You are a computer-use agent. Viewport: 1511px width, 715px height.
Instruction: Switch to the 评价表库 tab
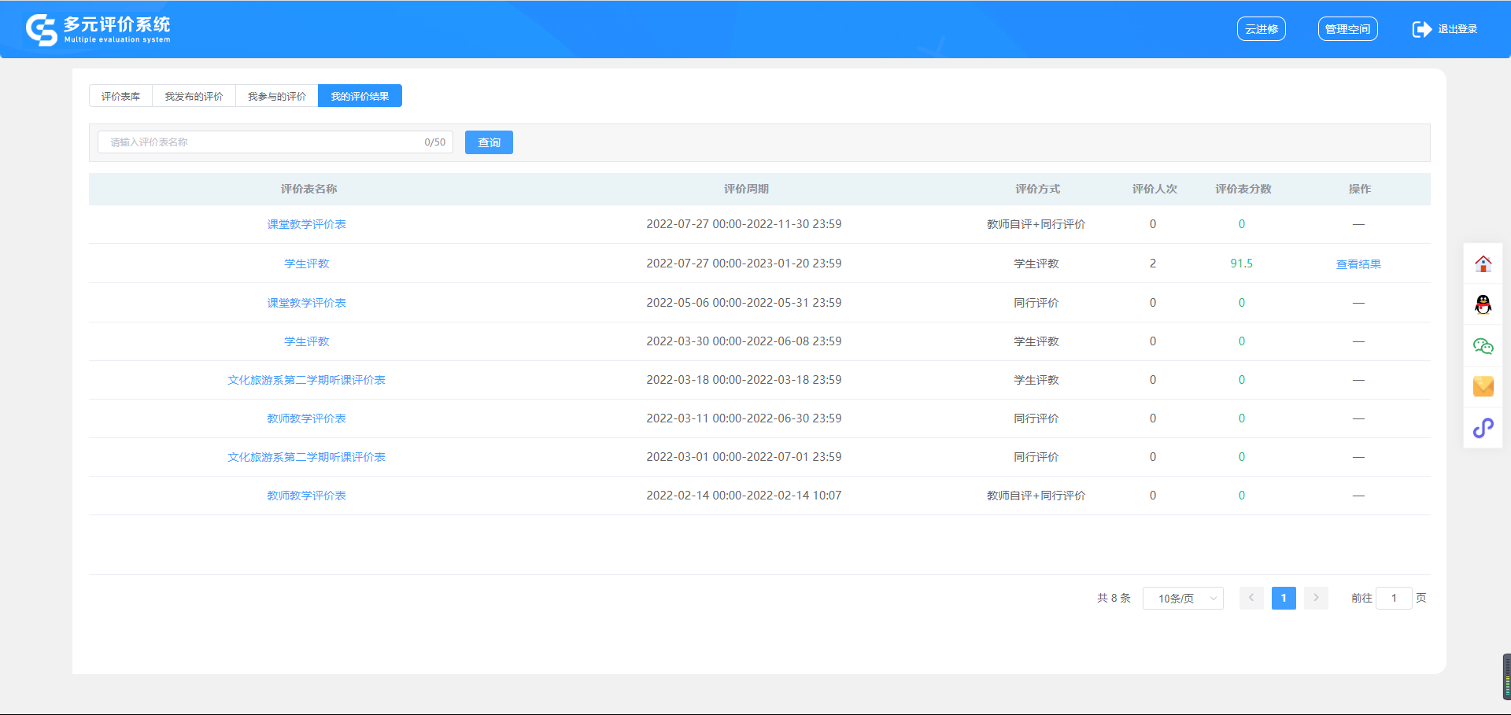tap(120, 96)
